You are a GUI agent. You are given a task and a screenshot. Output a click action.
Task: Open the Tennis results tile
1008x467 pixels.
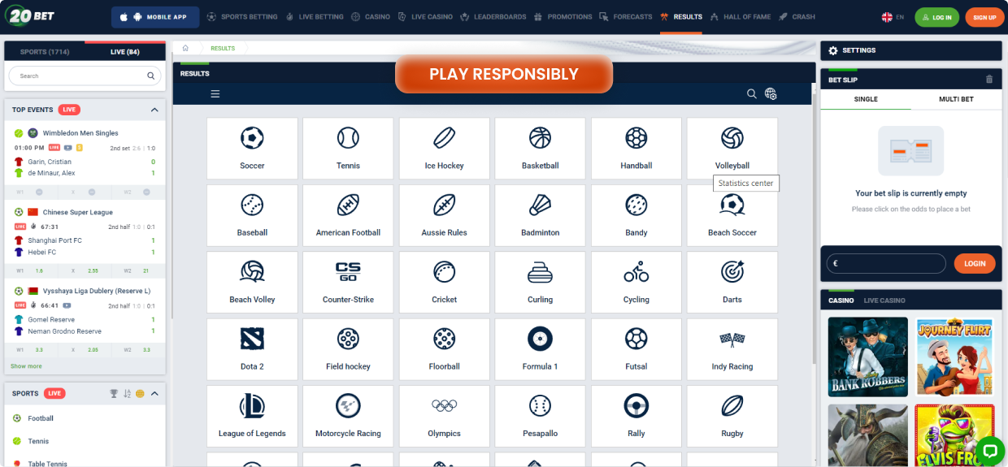tap(348, 149)
